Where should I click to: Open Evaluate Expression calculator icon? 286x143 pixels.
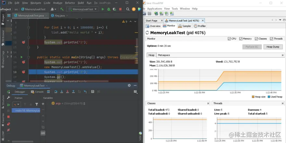pos(93,92)
